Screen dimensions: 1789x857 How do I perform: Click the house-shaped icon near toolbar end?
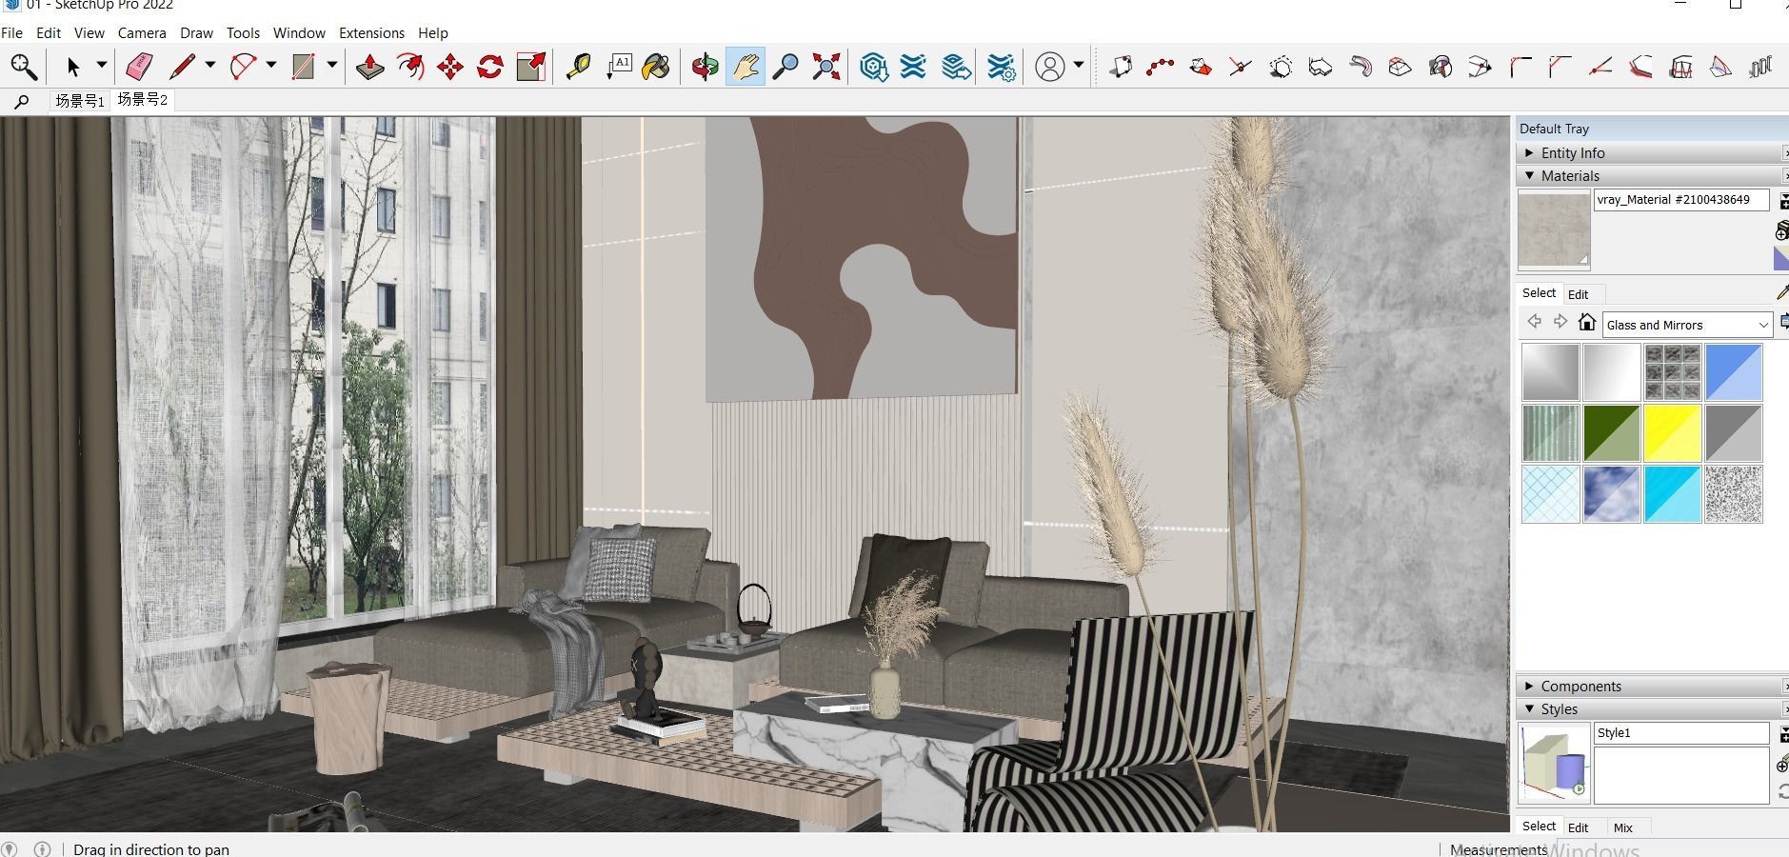click(1681, 67)
